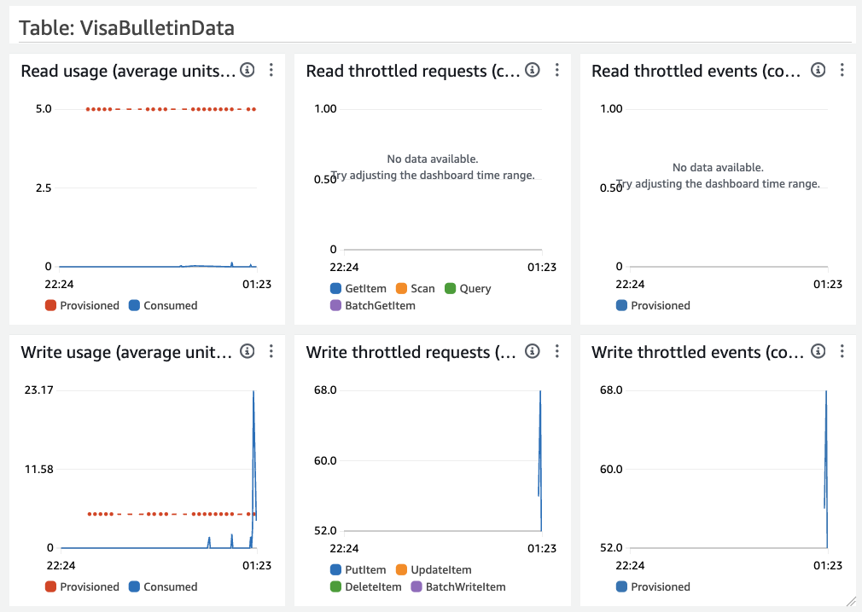
Task: Open Read throttled requests widget actions menu
Action: [556, 70]
